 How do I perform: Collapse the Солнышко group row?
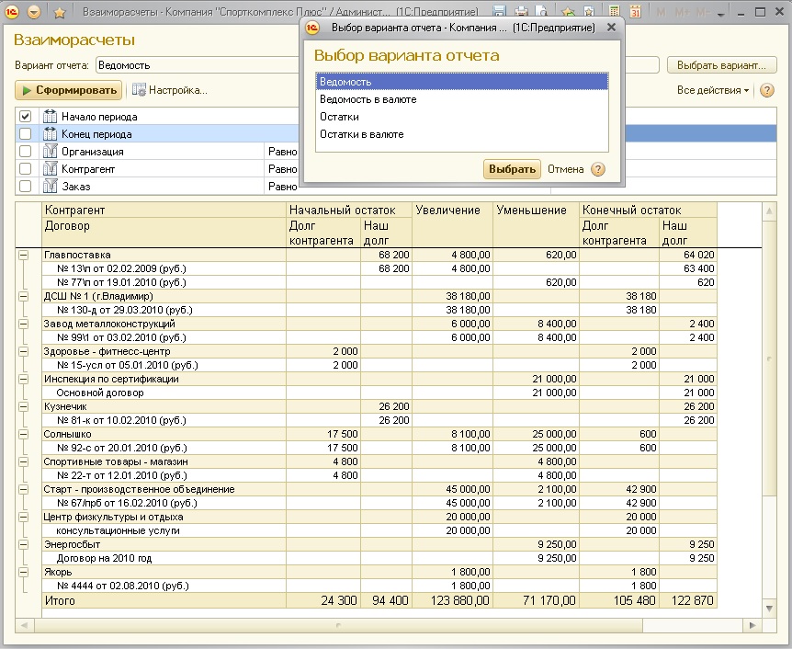tap(24, 434)
